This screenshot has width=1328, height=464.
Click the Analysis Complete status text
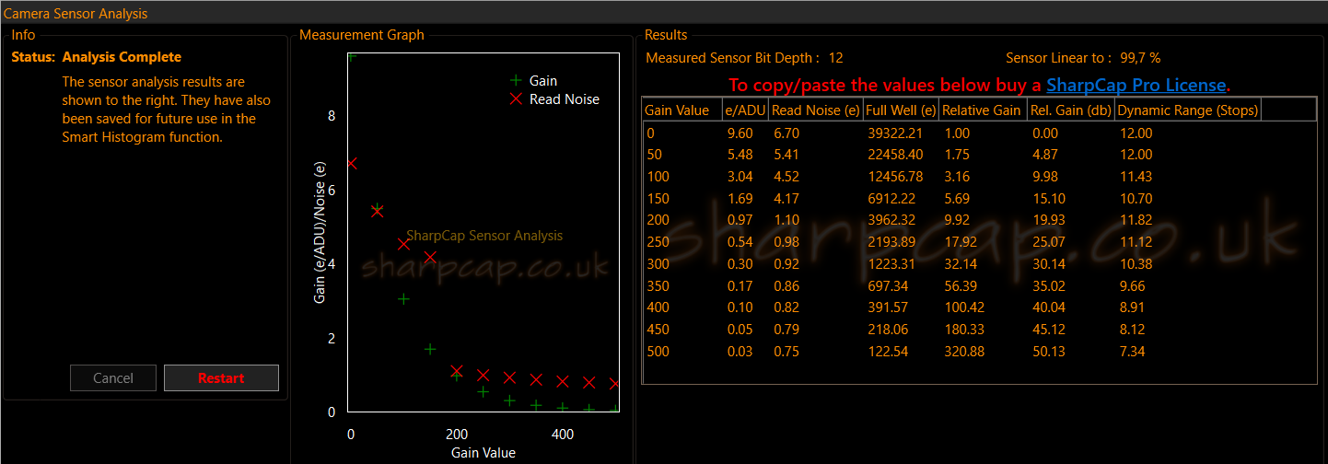point(122,57)
